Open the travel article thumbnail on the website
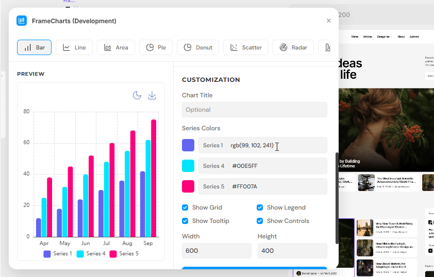This screenshot has height=277, width=434. point(365,228)
